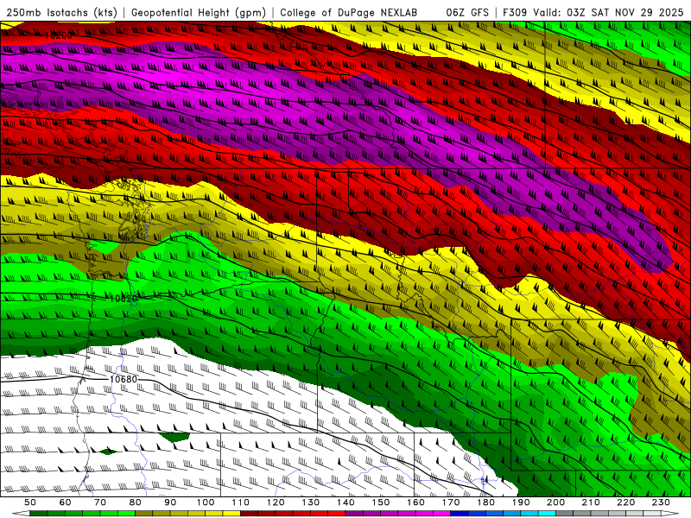Click the 70 value on the color scale

(100, 502)
